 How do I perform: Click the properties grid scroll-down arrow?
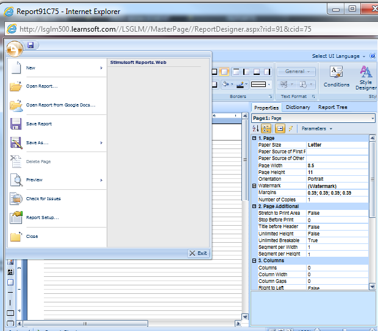tap(373, 287)
